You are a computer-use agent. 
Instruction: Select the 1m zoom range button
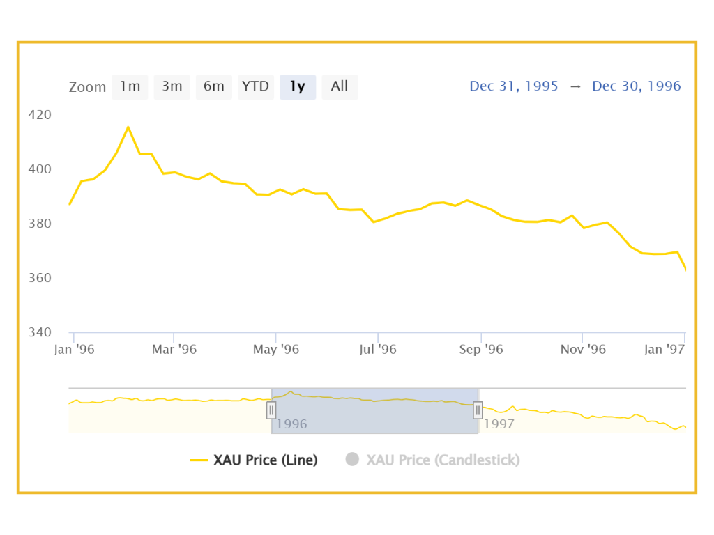tap(130, 86)
